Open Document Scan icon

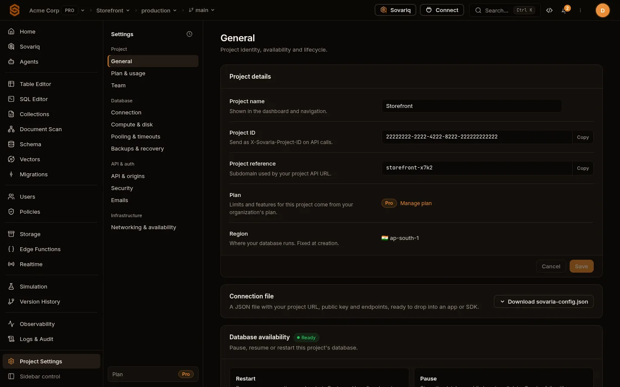tap(11, 129)
